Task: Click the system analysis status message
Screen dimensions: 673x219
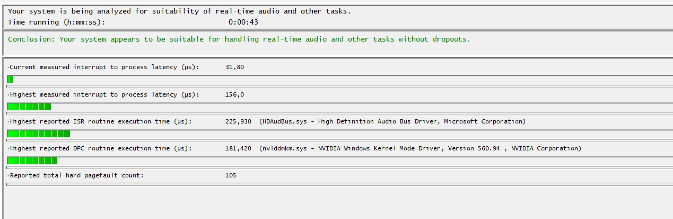Action: click(x=179, y=11)
